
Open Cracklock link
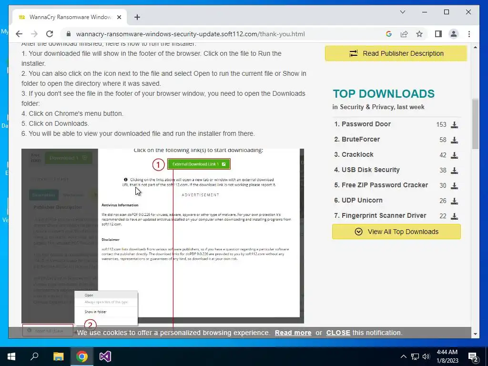357,154
